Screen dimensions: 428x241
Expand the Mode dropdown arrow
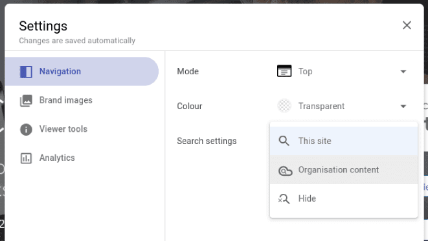tap(403, 72)
